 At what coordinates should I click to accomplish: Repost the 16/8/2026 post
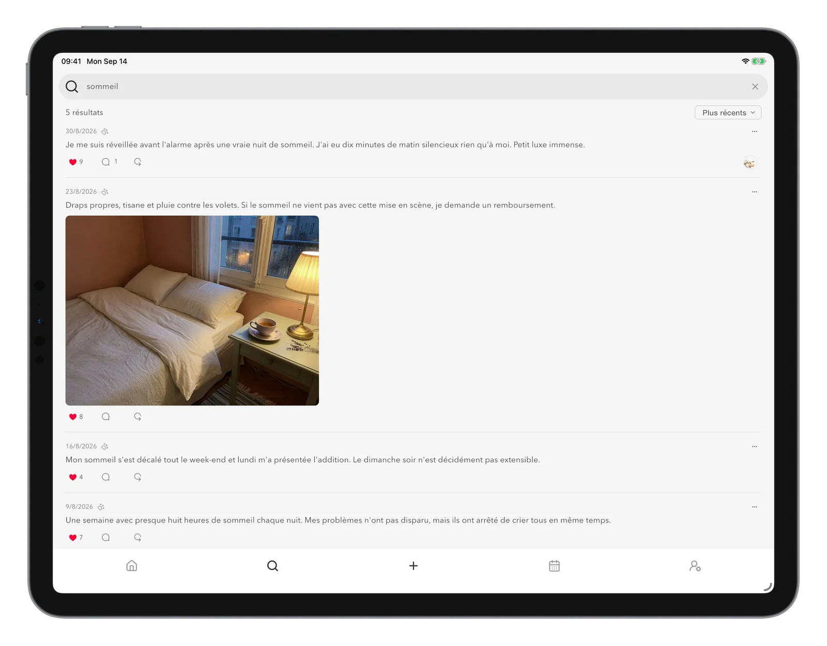click(x=137, y=477)
